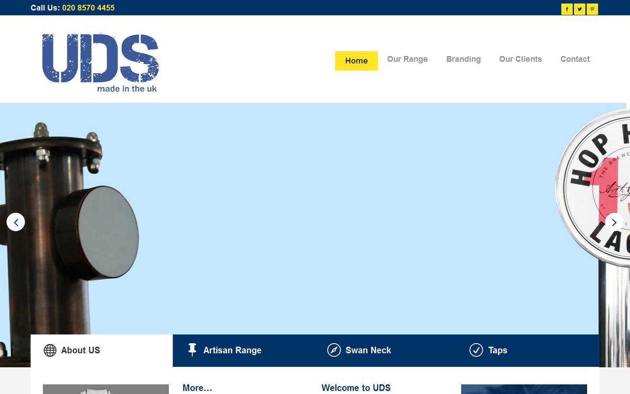Open the Contact page
The width and height of the screenshot is (630, 394).
point(575,59)
